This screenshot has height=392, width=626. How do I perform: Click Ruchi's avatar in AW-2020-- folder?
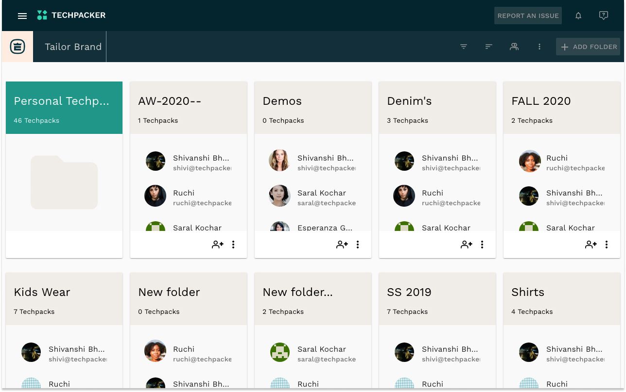(156, 196)
